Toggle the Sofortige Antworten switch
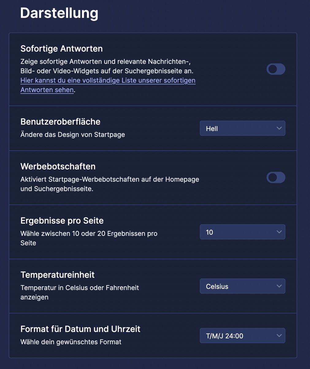The image size is (310, 369). (276, 69)
